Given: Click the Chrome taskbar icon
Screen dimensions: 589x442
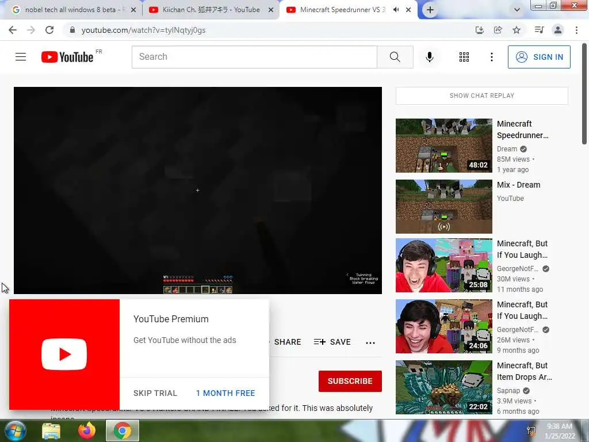Looking at the screenshot, I should [x=123, y=430].
